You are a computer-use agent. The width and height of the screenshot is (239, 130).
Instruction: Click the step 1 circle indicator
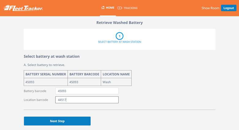[120, 36]
